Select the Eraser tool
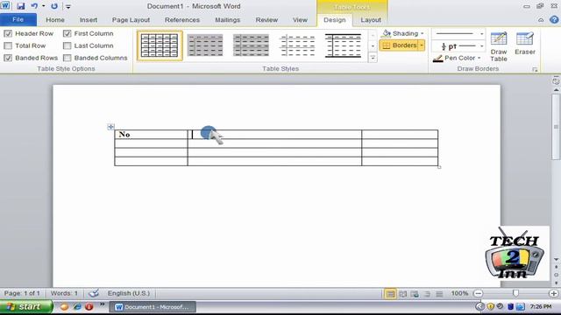 [x=525, y=44]
